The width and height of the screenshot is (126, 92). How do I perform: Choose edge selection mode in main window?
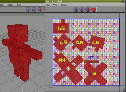(x=34, y=9)
